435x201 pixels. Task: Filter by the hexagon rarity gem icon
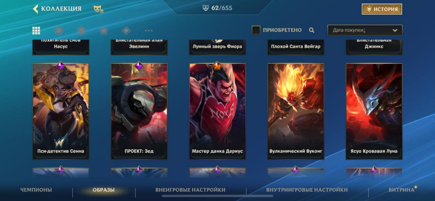[81, 31]
